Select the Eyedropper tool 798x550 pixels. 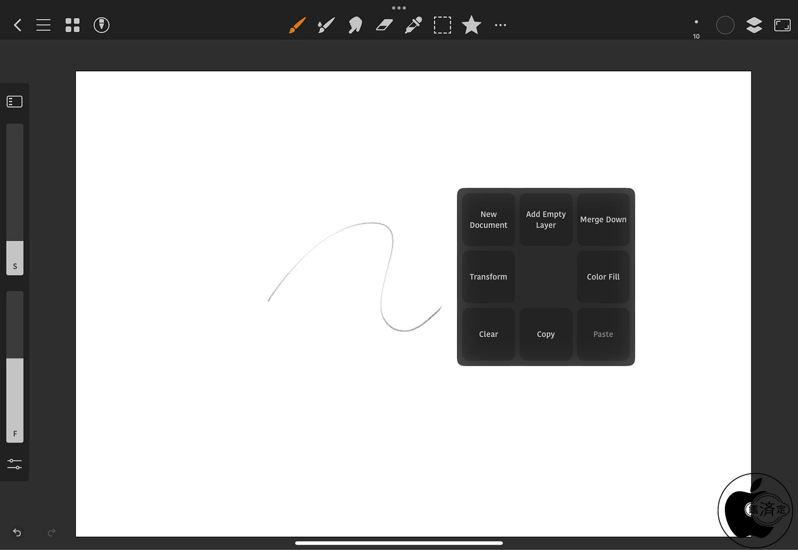tap(413, 25)
